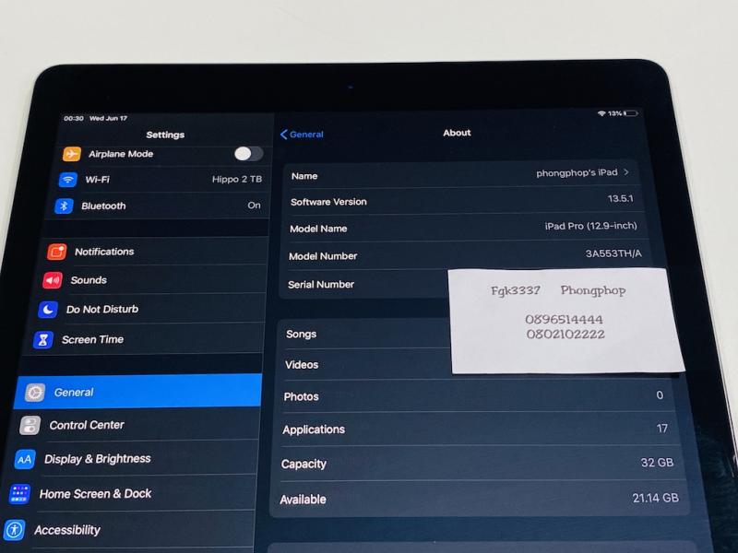Tap the Model Number row label
This screenshot has height=553, width=738.
tap(323, 256)
